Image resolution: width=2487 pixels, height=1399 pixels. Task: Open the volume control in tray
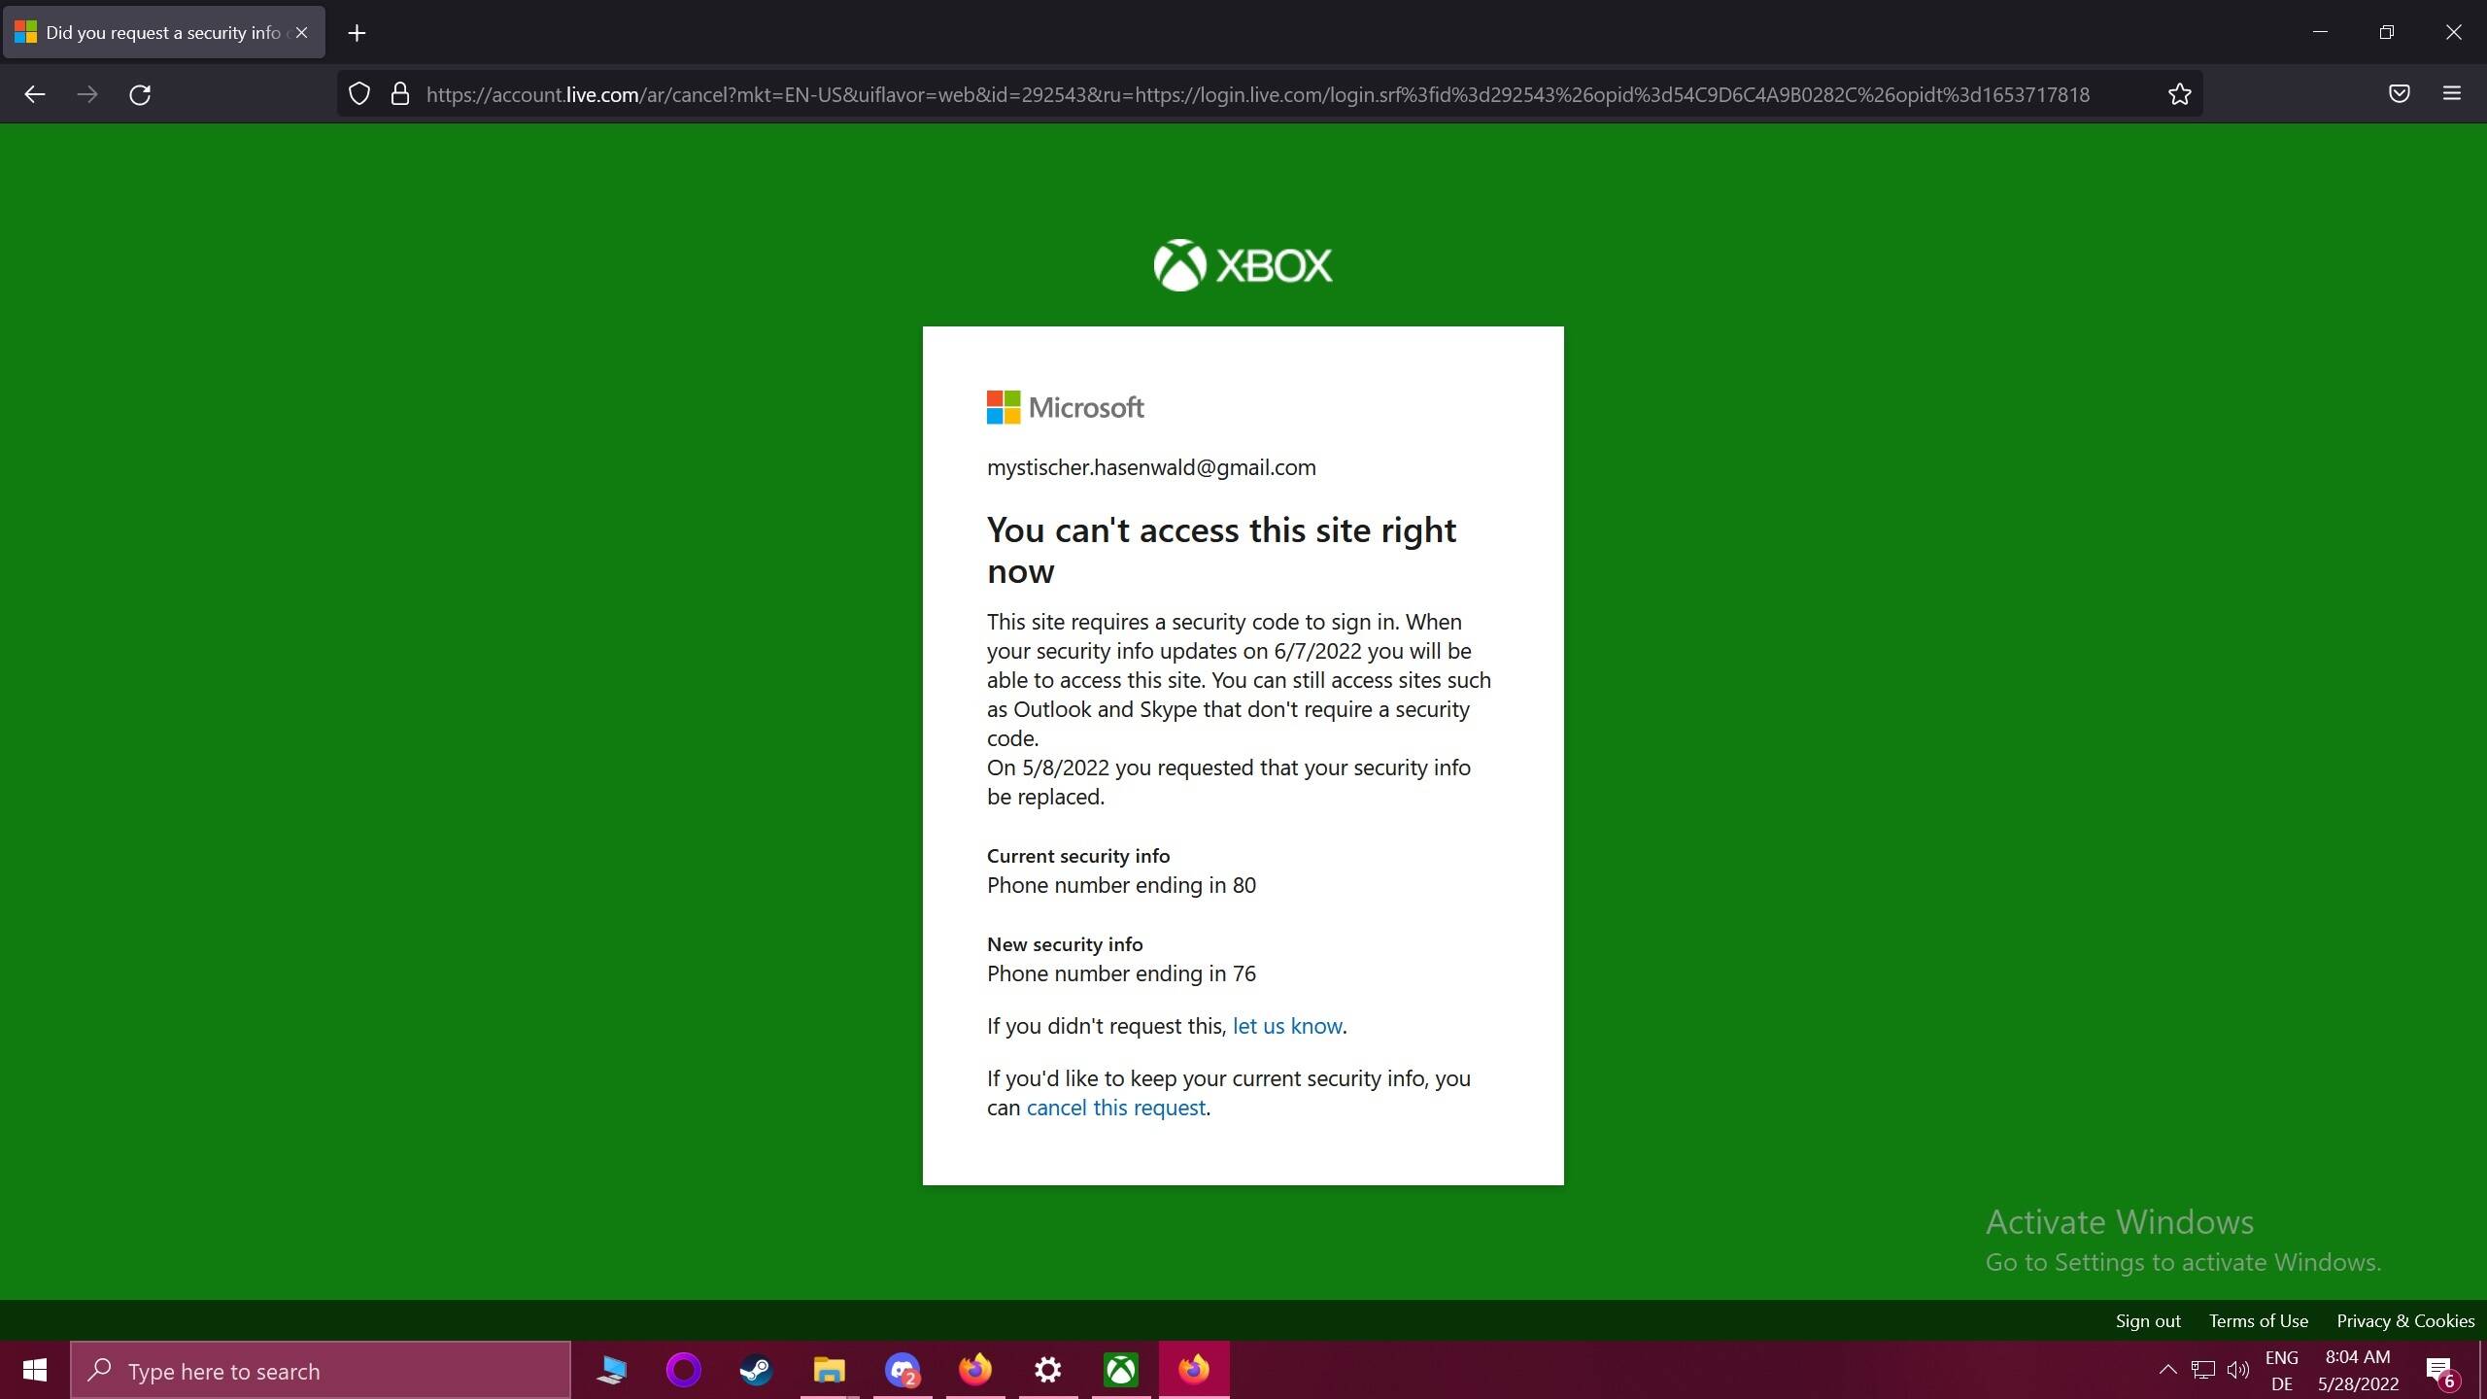pyautogui.click(x=2237, y=1371)
